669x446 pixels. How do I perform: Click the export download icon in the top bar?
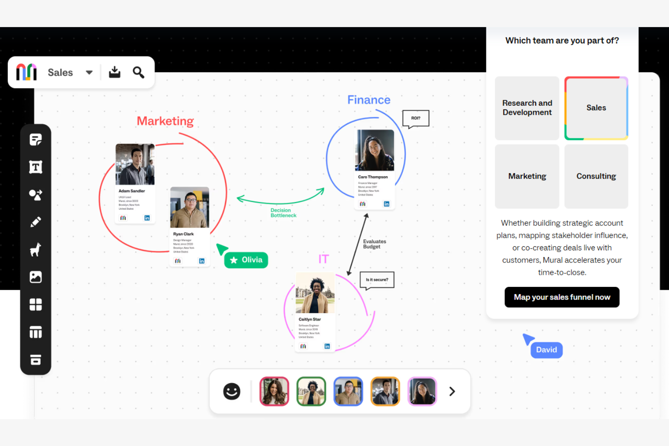pos(114,72)
